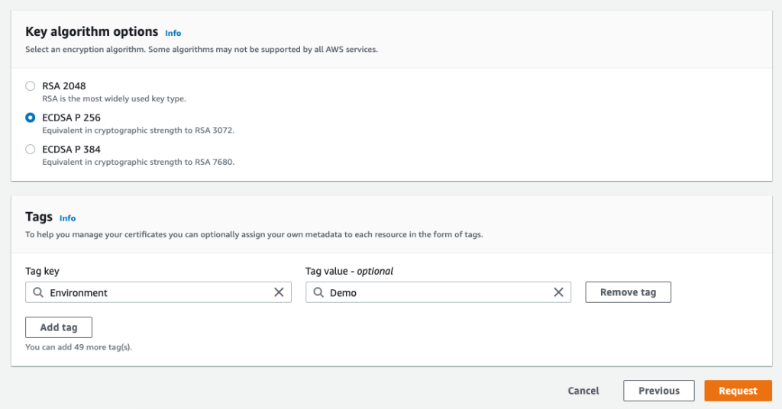
Task: Click the Tags section heading
Action: pyautogui.click(x=39, y=217)
